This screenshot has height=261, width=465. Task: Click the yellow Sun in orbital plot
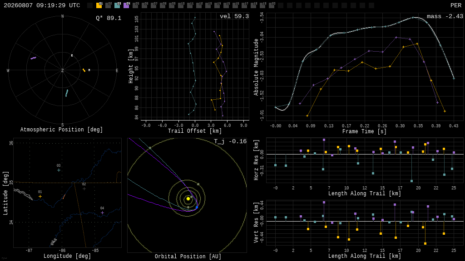pyautogui.click(x=188, y=199)
